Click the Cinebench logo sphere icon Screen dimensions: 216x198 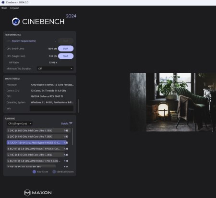point(16,22)
